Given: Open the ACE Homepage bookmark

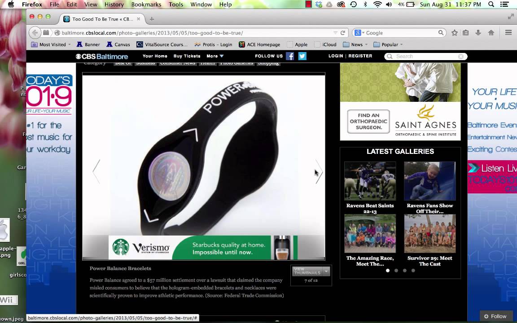Looking at the screenshot, I should pyautogui.click(x=259, y=44).
